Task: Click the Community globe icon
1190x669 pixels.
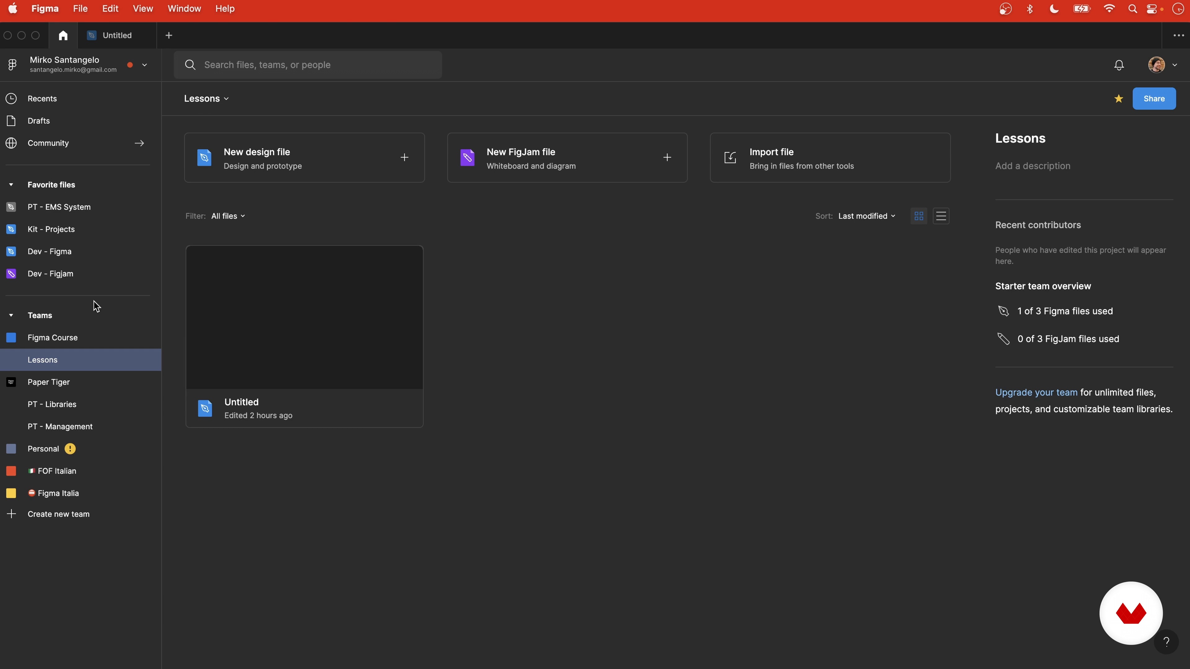Action: click(11, 143)
